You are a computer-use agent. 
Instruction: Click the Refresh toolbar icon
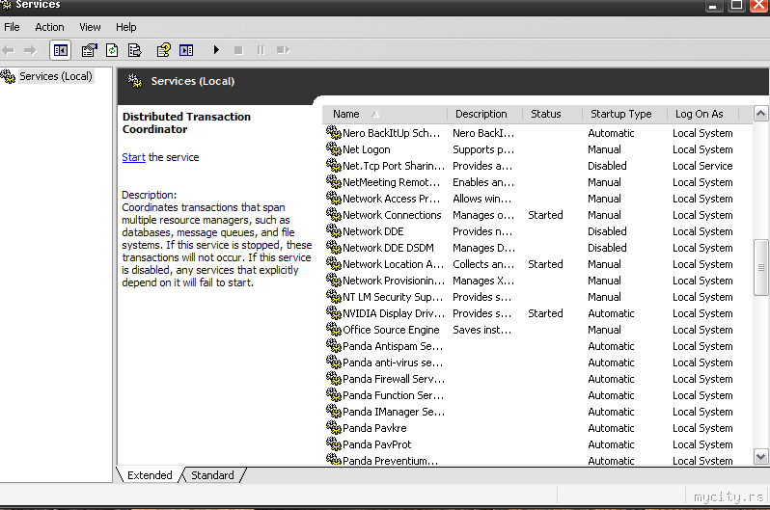112,50
